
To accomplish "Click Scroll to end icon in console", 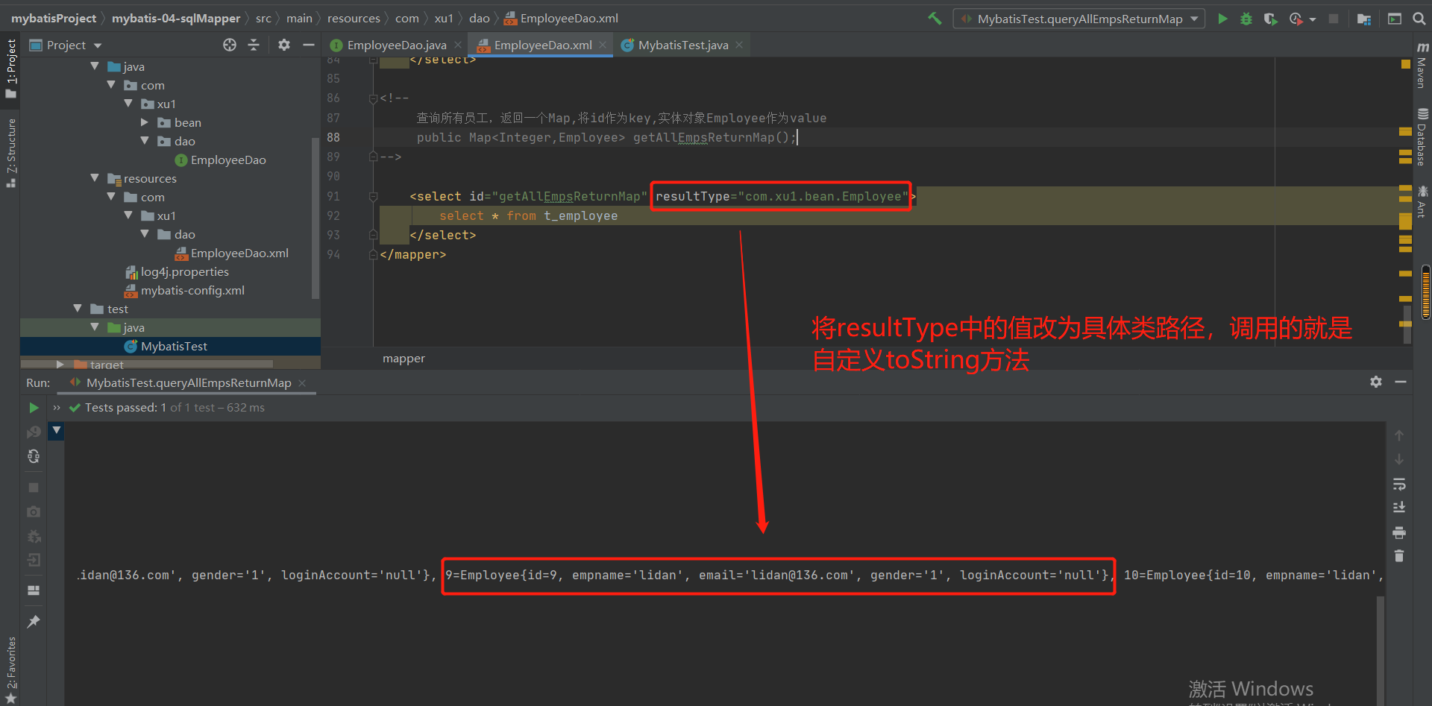I will pos(1399,508).
